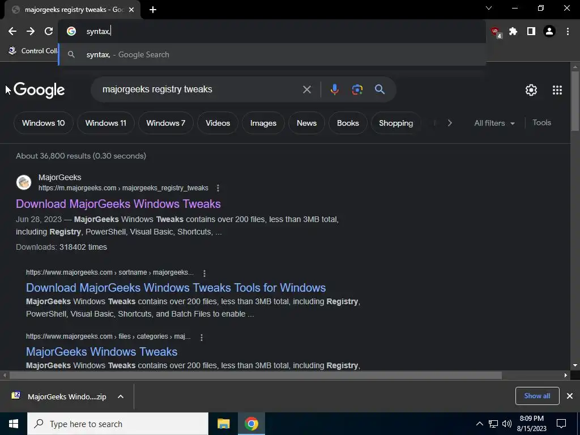
Task: Filter results by Windows 7 chip
Action: [166, 123]
